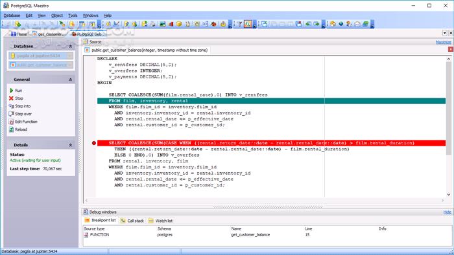Screen dimensions: 454x255
Task: Click the Reload button label
Action: 21,129
